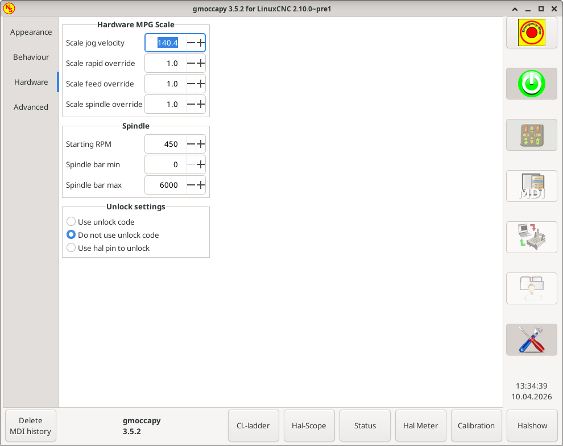This screenshot has height=446, width=563.
Task: Switch to MDI mode using the MDI icon
Action: [x=531, y=186]
